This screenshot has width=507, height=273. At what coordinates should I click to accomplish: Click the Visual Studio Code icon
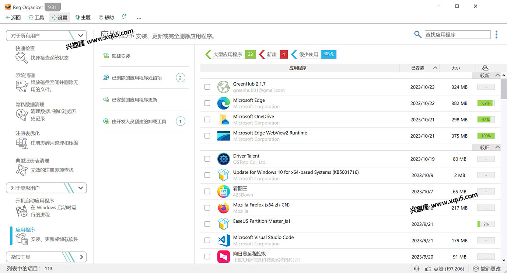[x=224, y=241]
